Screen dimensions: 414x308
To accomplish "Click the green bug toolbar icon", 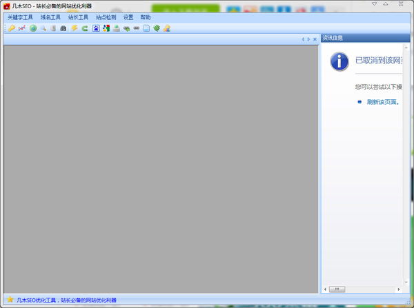I will (x=157, y=28).
